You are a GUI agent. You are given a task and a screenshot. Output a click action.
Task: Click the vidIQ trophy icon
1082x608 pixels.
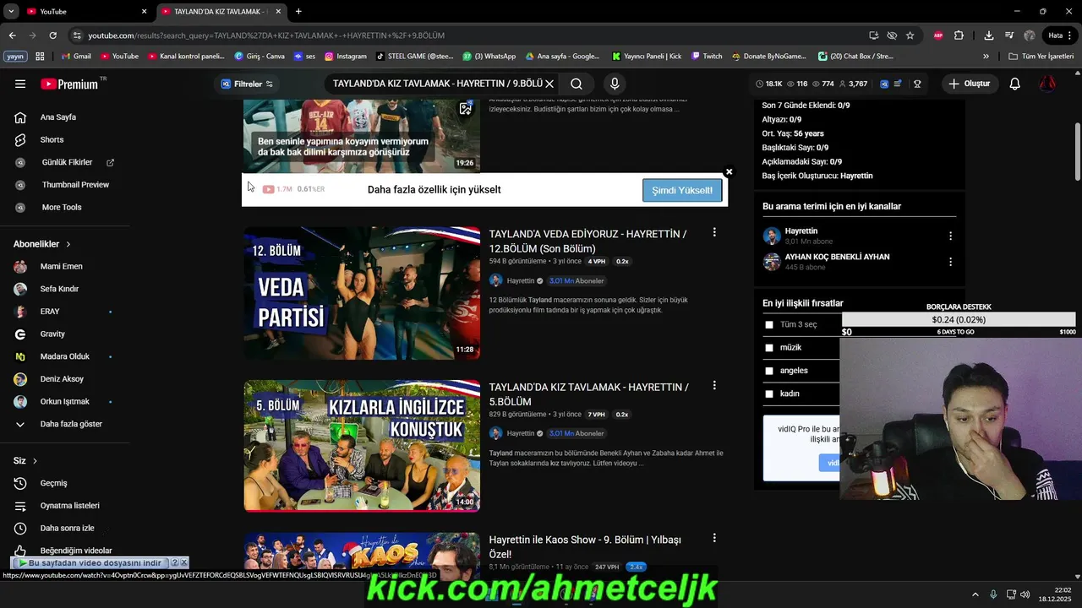pos(917,84)
